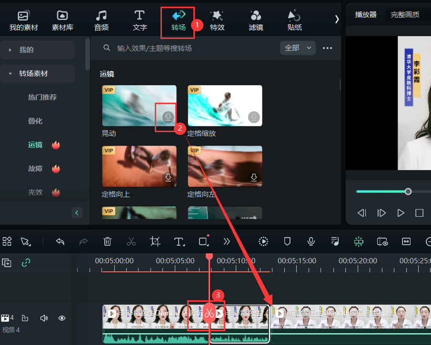Click the delete trash icon in timeline toolbar
The image size is (431, 345).
pos(108,241)
